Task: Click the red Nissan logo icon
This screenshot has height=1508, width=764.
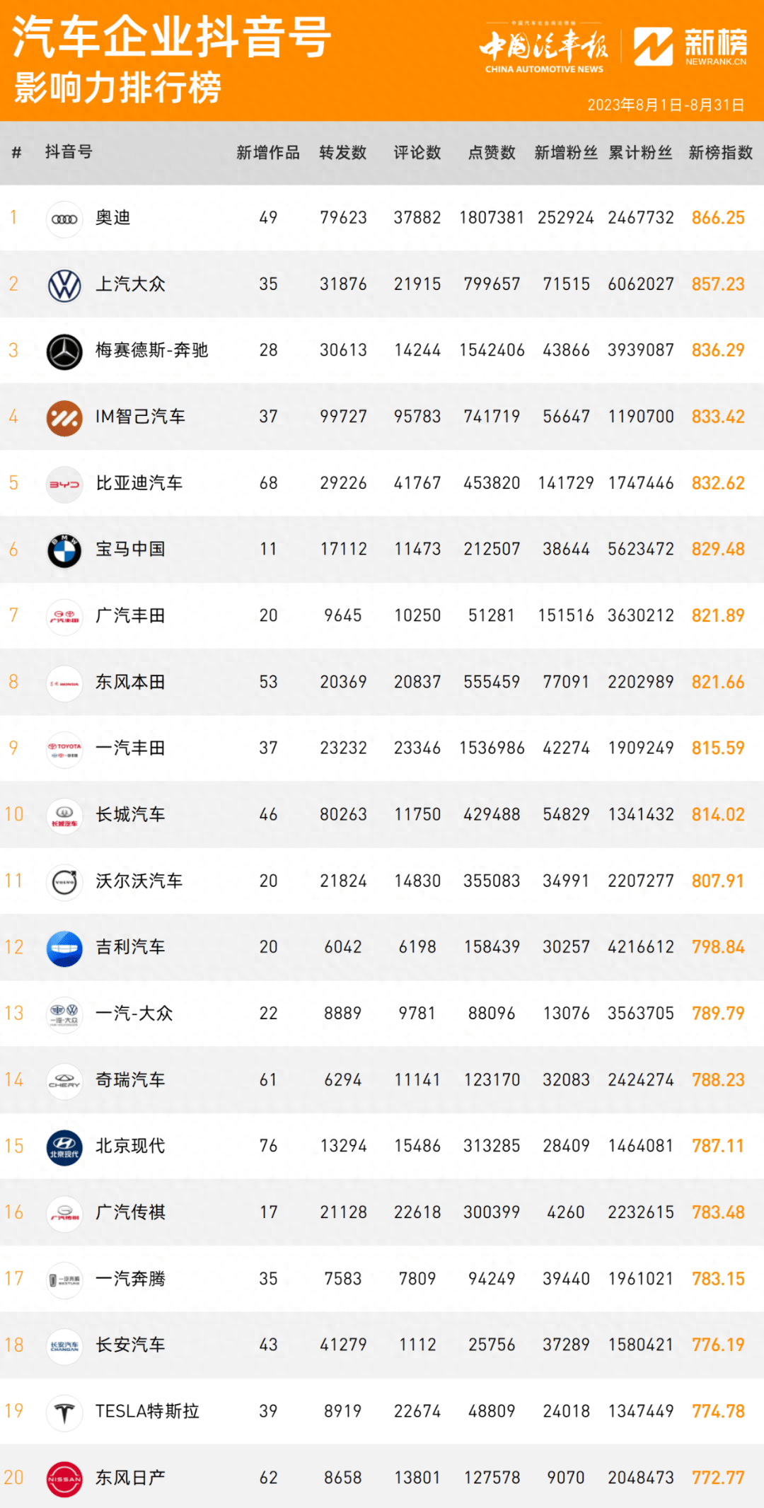Action: click(x=64, y=1478)
